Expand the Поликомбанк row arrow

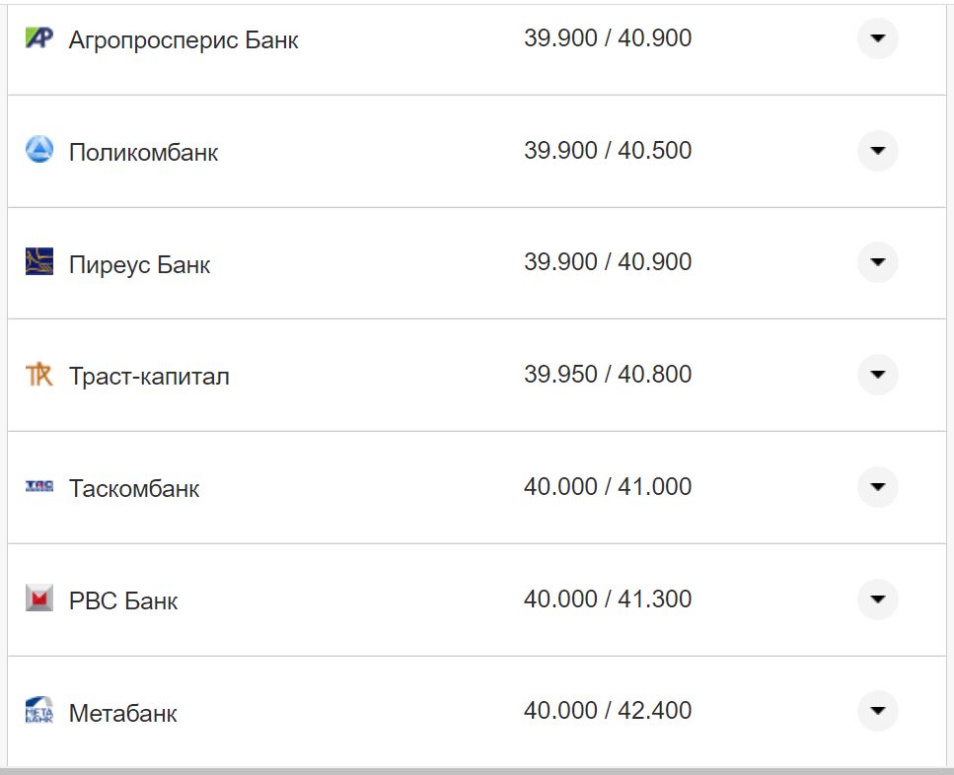(877, 151)
